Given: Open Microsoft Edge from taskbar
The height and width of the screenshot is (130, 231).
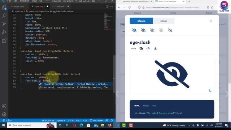Looking at the screenshot, I should click(x=81, y=125).
